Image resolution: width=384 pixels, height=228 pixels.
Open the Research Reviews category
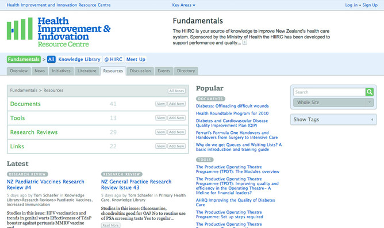point(34,132)
